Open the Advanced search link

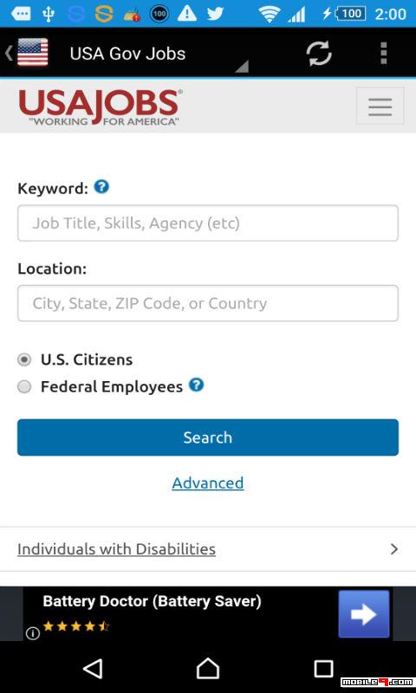pyautogui.click(x=208, y=483)
